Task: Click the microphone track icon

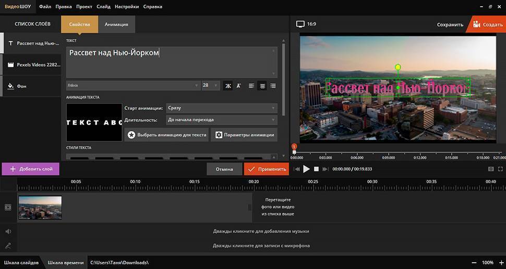Action: coord(8,246)
